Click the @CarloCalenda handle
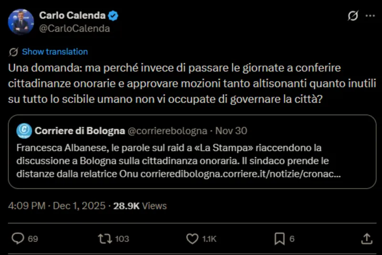The width and height of the screenshot is (382, 255). click(74, 28)
